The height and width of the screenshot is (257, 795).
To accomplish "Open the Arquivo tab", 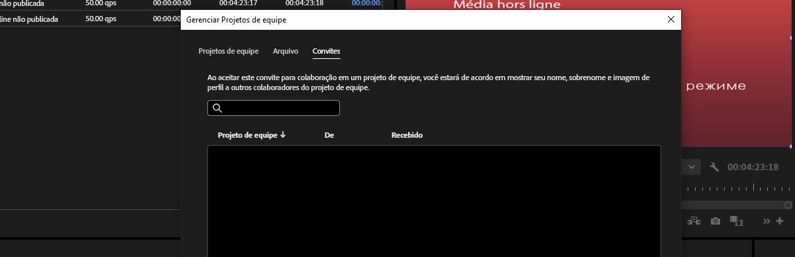I will (286, 51).
